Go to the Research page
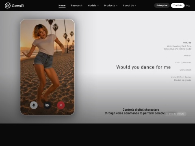This screenshot has height=146, width=195. [76, 5]
